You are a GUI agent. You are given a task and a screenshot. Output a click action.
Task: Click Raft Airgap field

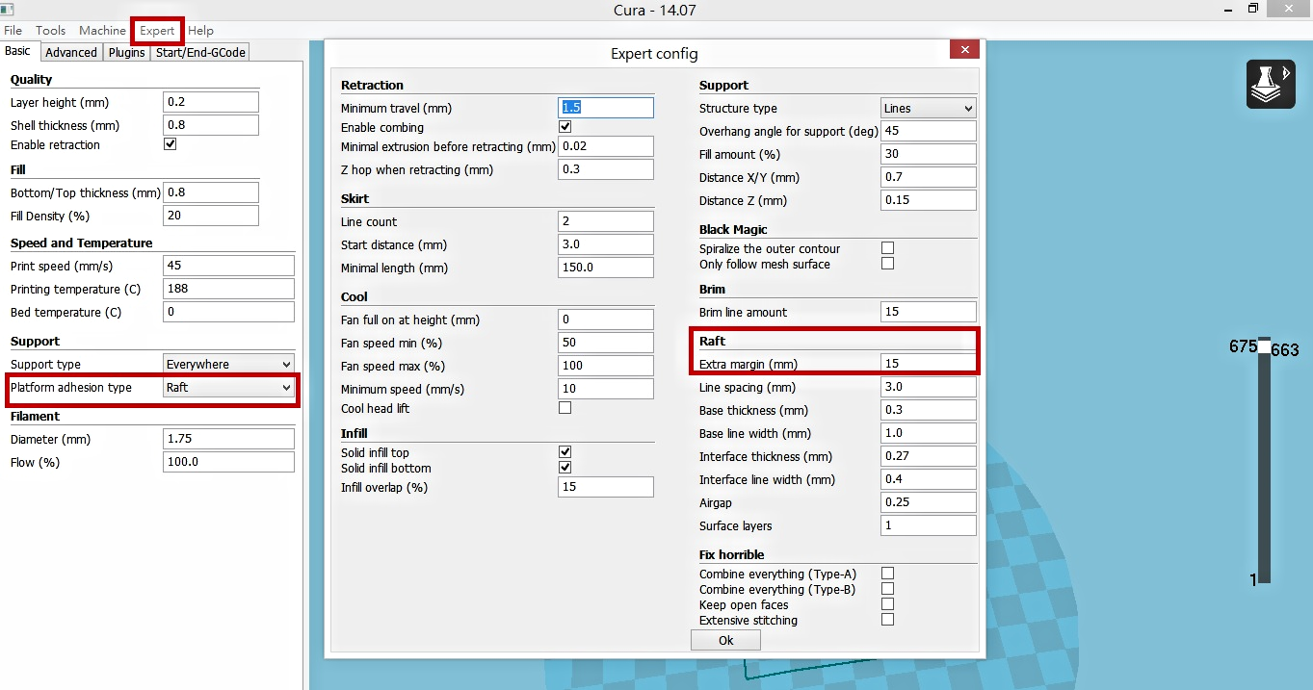929,502
